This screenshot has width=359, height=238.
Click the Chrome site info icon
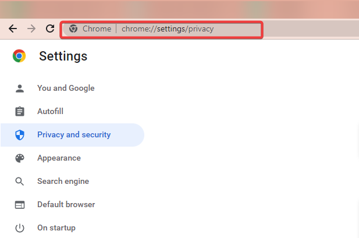[73, 29]
